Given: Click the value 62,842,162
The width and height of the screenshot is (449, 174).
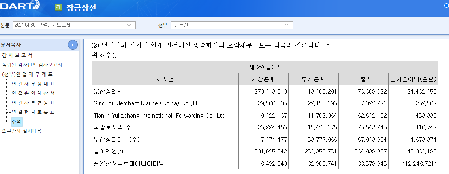Looking at the screenshot, I should [372, 115].
